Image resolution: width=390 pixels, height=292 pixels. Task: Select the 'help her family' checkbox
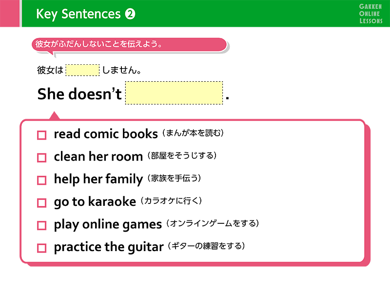tap(41, 180)
